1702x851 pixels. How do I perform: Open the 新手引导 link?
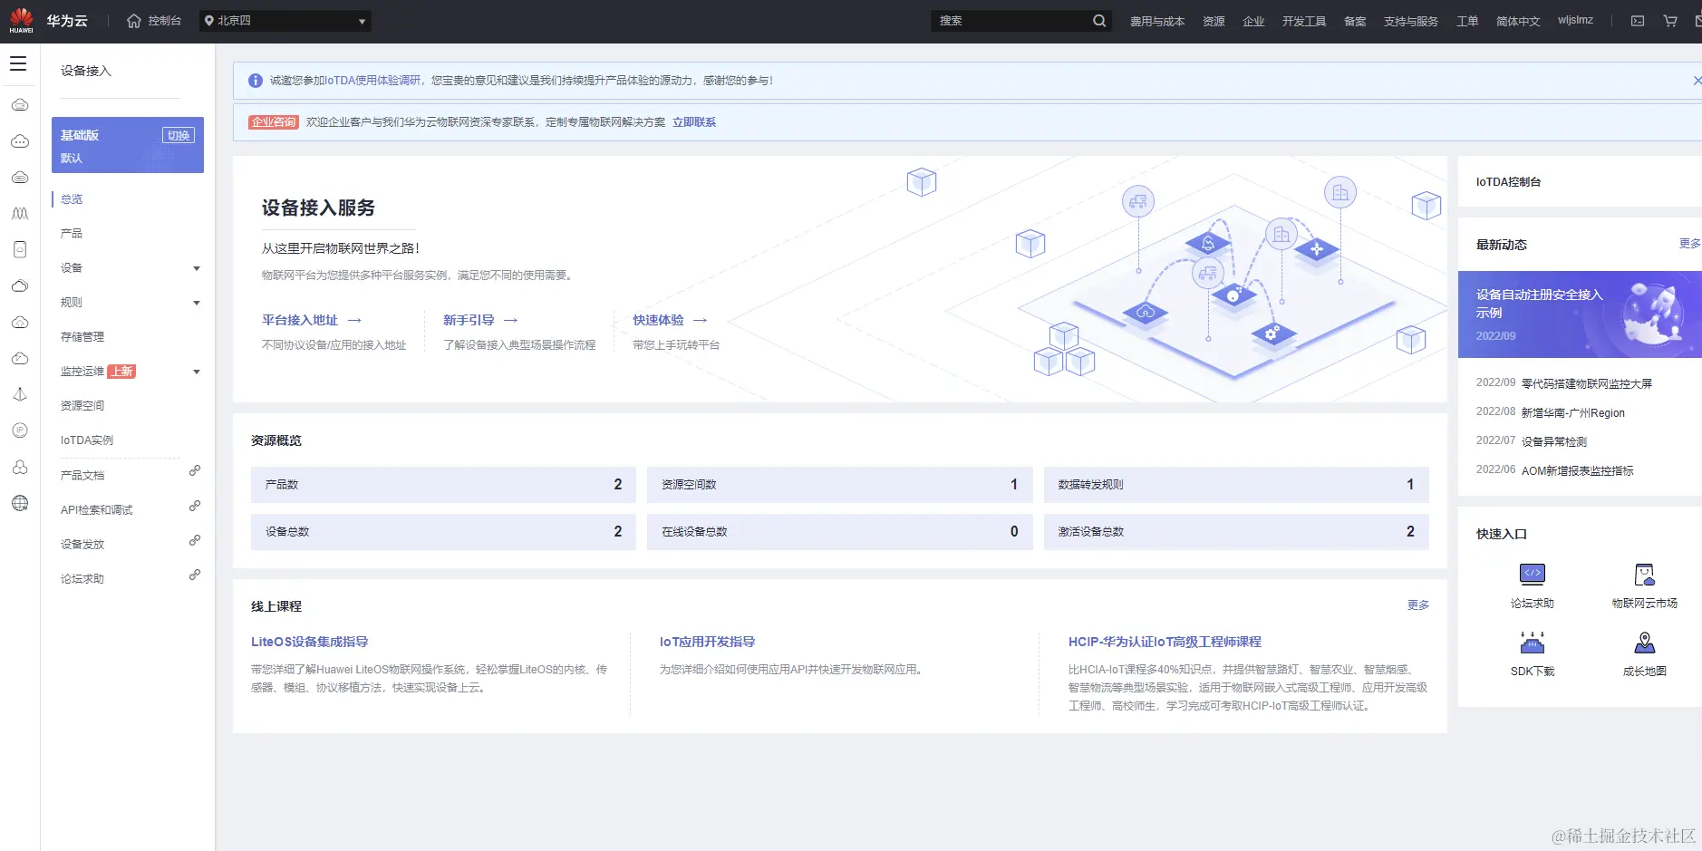pyautogui.click(x=480, y=320)
